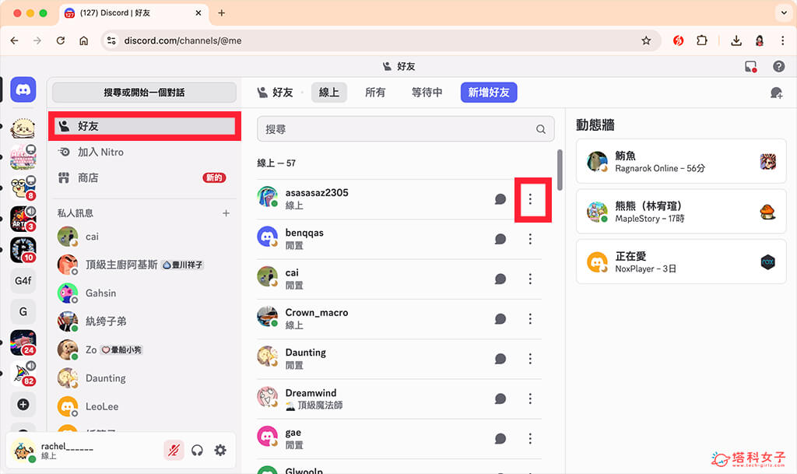
Task: Open Discord home direct messages icon
Action: click(x=23, y=90)
